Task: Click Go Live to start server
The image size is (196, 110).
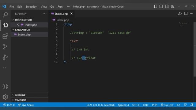Action: [x=167, y=105]
